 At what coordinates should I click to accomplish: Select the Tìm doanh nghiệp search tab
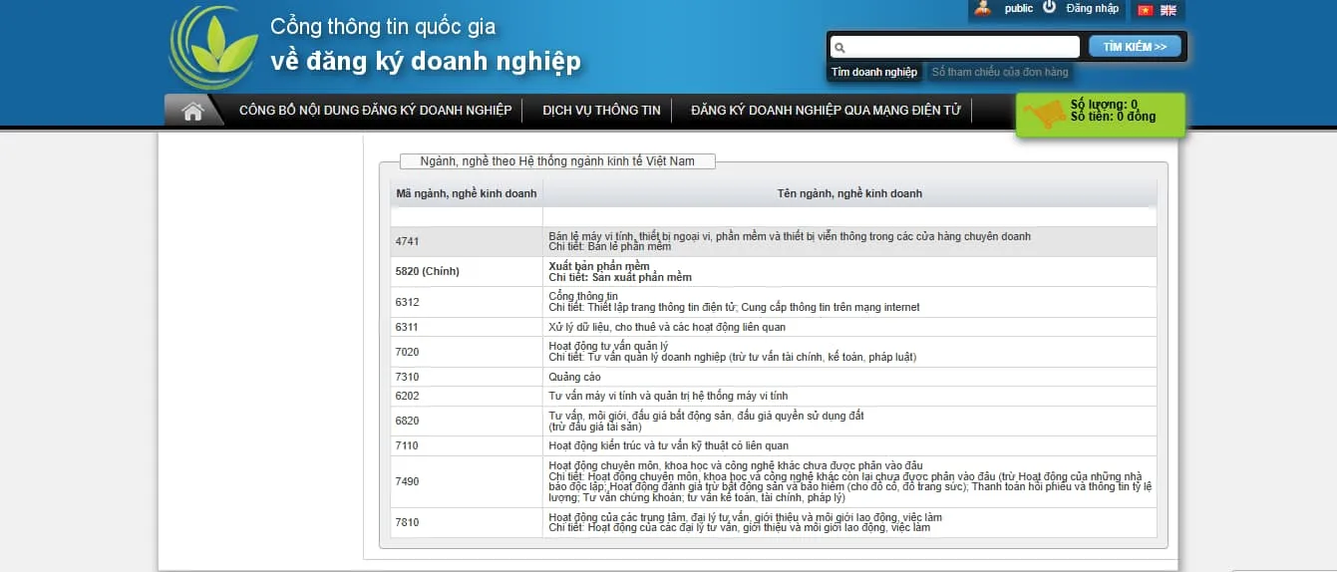(874, 72)
